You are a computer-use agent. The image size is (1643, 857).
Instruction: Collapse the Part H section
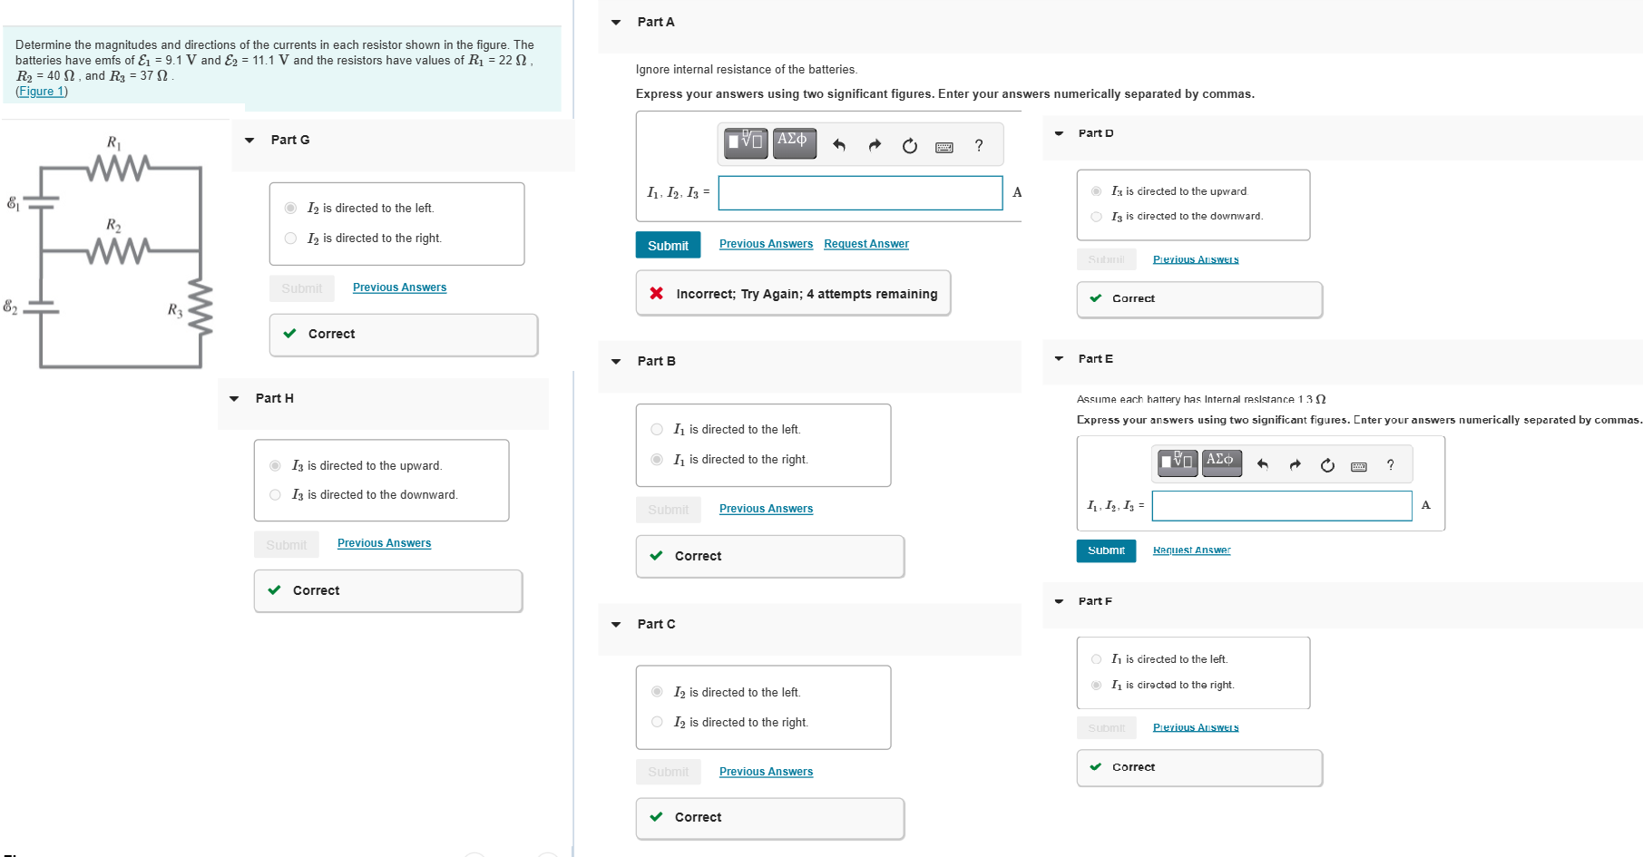(233, 398)
